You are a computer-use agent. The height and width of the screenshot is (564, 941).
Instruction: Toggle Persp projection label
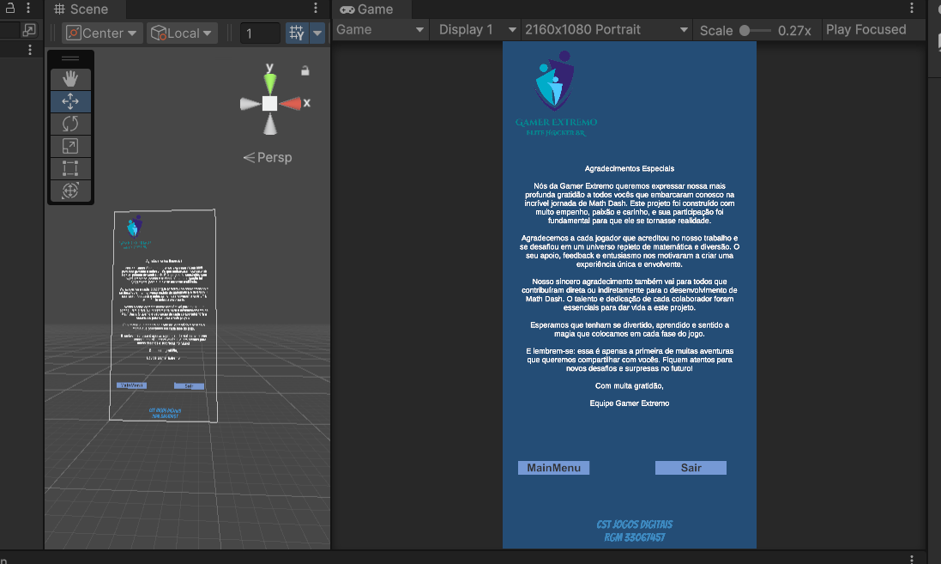[268, 157]
